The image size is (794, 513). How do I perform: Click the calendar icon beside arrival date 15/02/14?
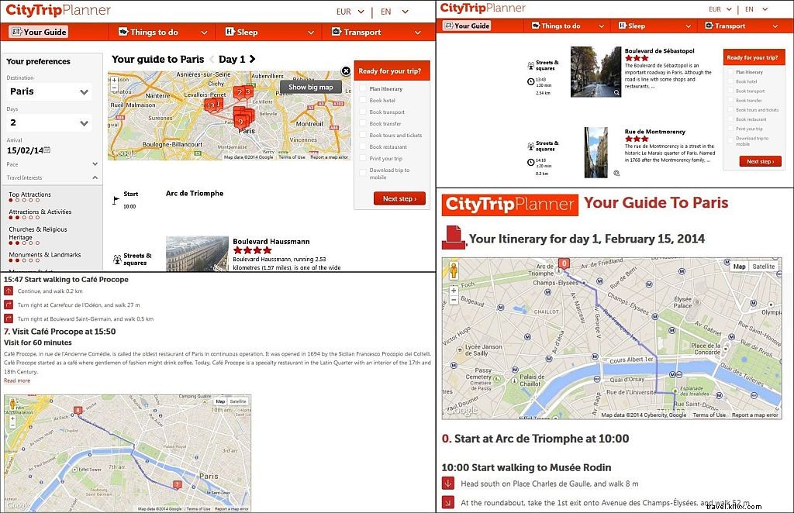(x=47, y=150)
